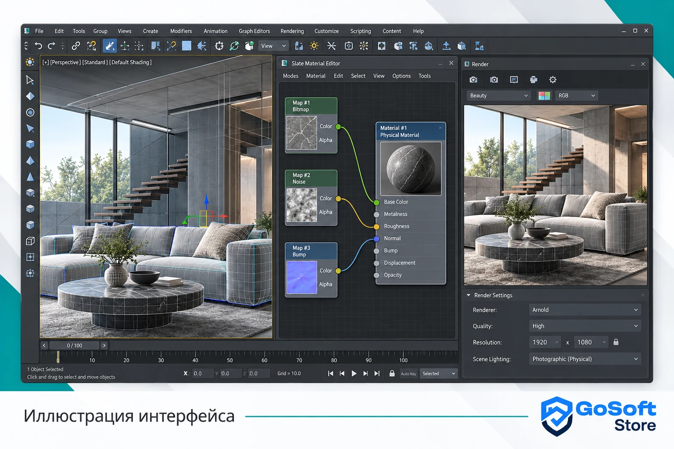674x449 pixels.
Task: Collapse the Render Settings section
Action: tap(469, 295)
